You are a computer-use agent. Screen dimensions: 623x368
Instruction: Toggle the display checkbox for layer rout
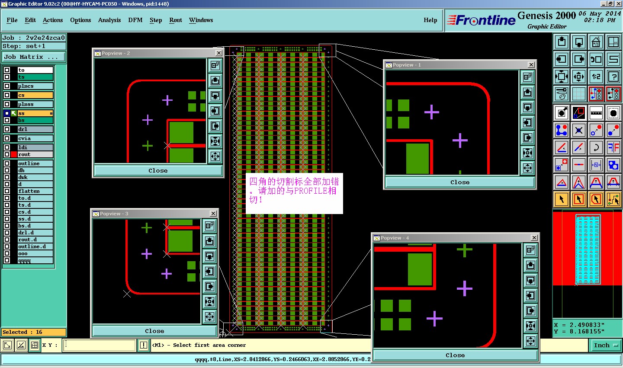(x=7, y=154)
